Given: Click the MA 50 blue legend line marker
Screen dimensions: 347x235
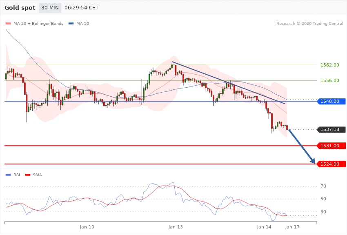Looking at the screenshot, I should (x=71, y=24).
